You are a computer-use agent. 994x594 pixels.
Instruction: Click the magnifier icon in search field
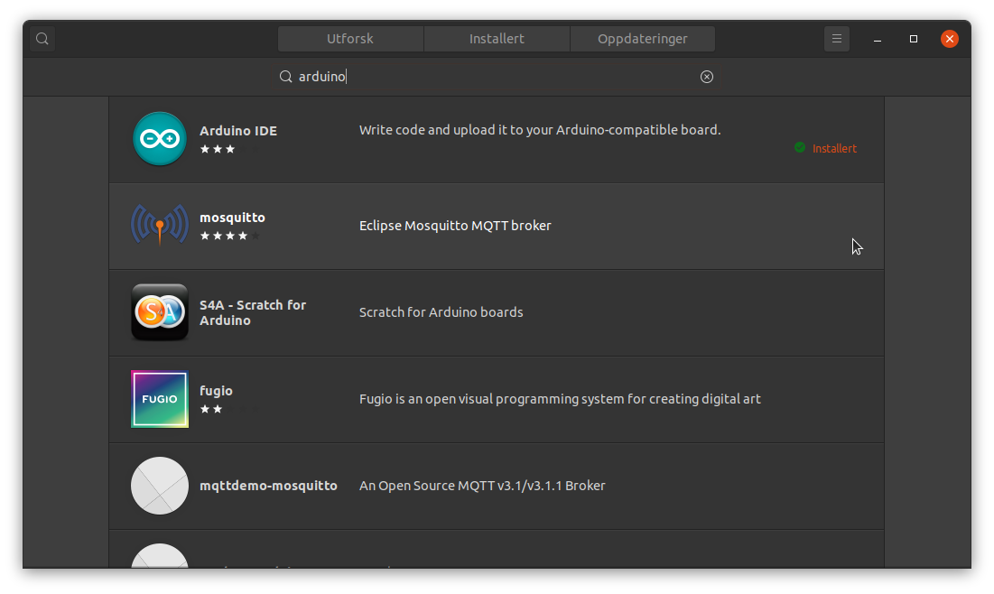pyautogui.click(x=286, y=77)
